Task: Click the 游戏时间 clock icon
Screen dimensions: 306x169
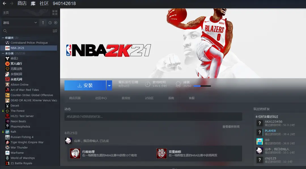Action: click(x=148, y=84)
